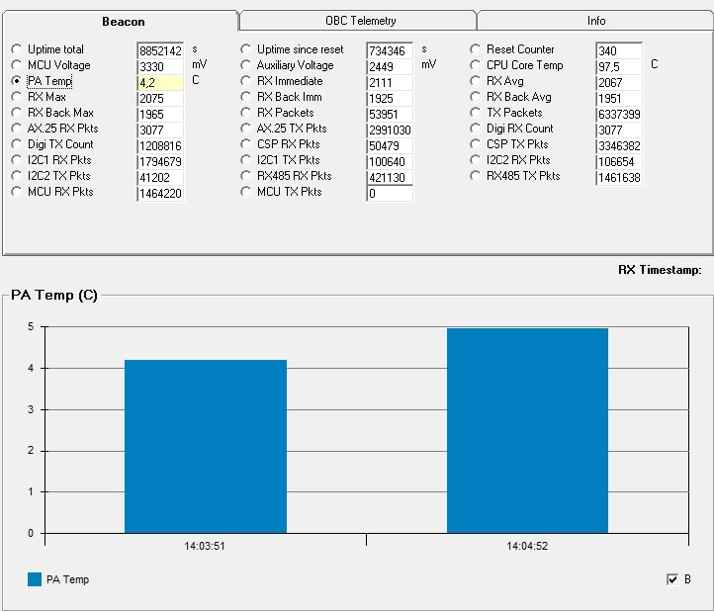
Task: Select MCU TX Pkts radio button
Action: [246, 192]
